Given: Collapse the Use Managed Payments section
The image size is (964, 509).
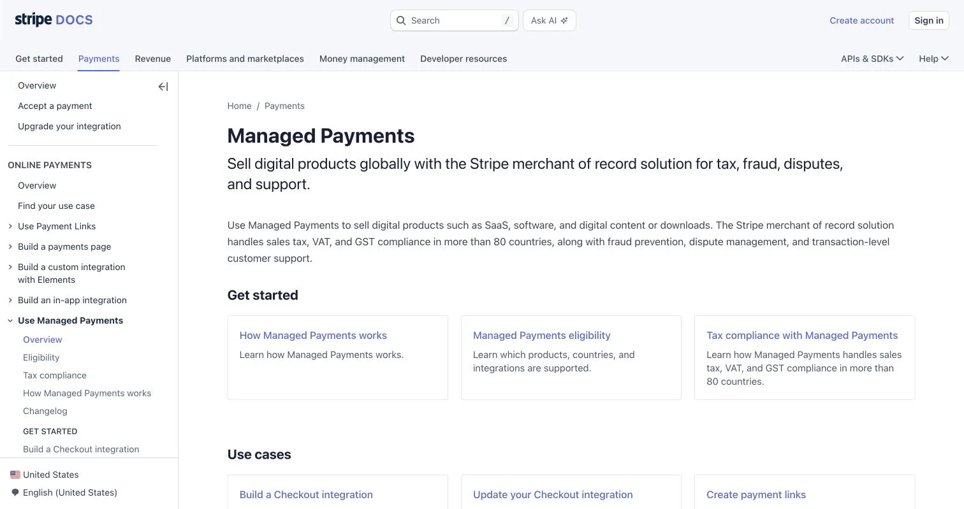Looking at the screenshot, I should [x=10, y=320].
